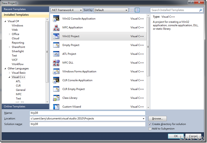Screen dimensions: 207x143
Task: Expand the Office tree node
Action: pyautogui.click(x=9, y=34)
